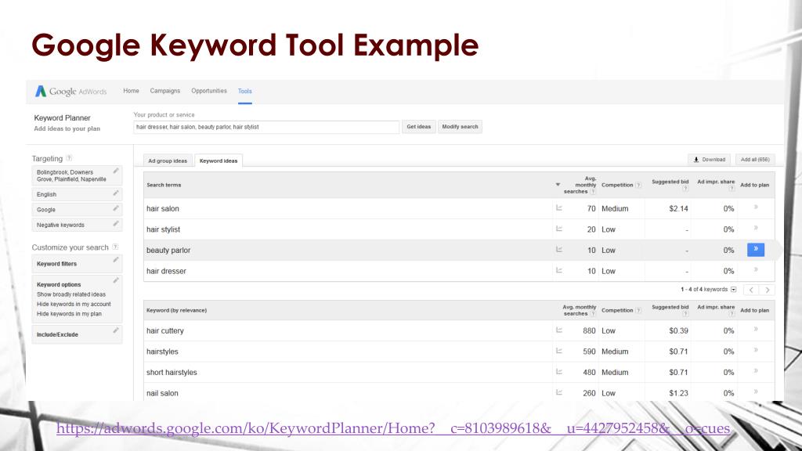The height and width of the screenshot is (451, 802).
Task: Click the $2.14 suggested bid value
Action: (678, 208)
